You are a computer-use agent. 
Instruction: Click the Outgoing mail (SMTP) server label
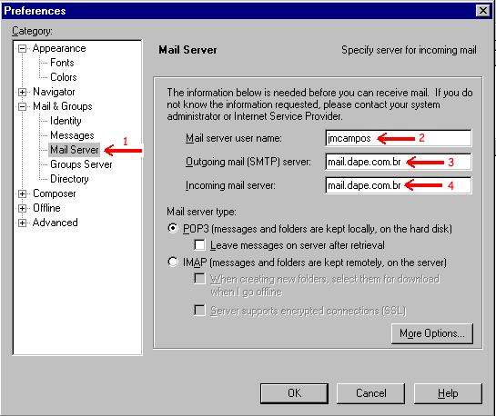248,162
